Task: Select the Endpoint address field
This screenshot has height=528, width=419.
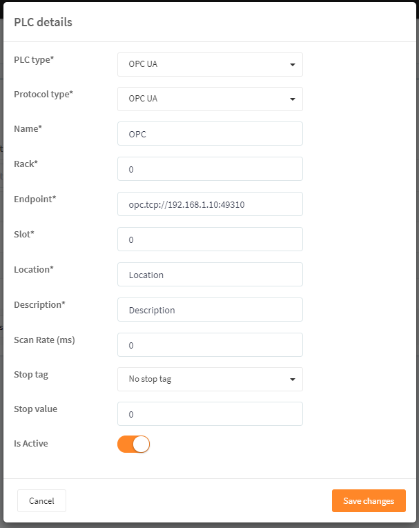Action: pos(210,204)
